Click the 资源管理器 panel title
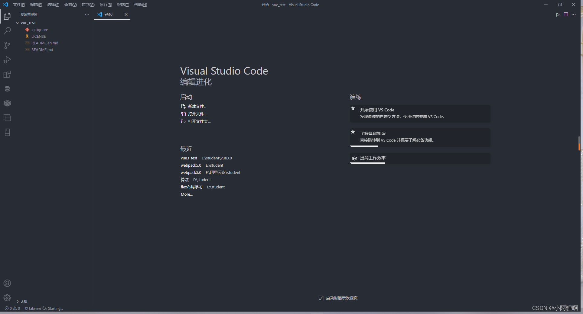 (x=29, y=14)
